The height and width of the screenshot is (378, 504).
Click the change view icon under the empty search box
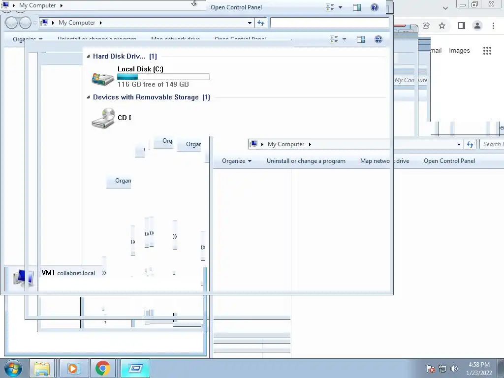(334, 39)
